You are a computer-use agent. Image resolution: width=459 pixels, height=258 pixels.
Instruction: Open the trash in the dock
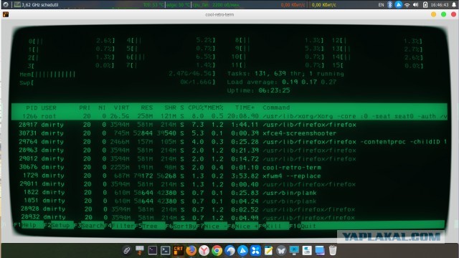pos(333,250)
